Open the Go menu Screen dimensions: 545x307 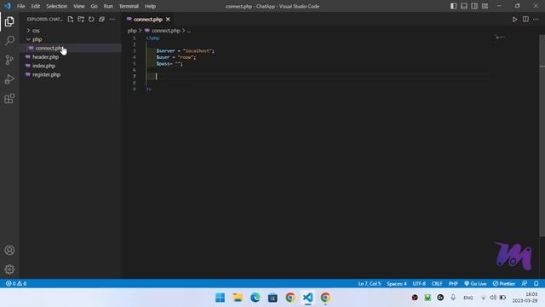pyautogui.click(x=94, y=6)
